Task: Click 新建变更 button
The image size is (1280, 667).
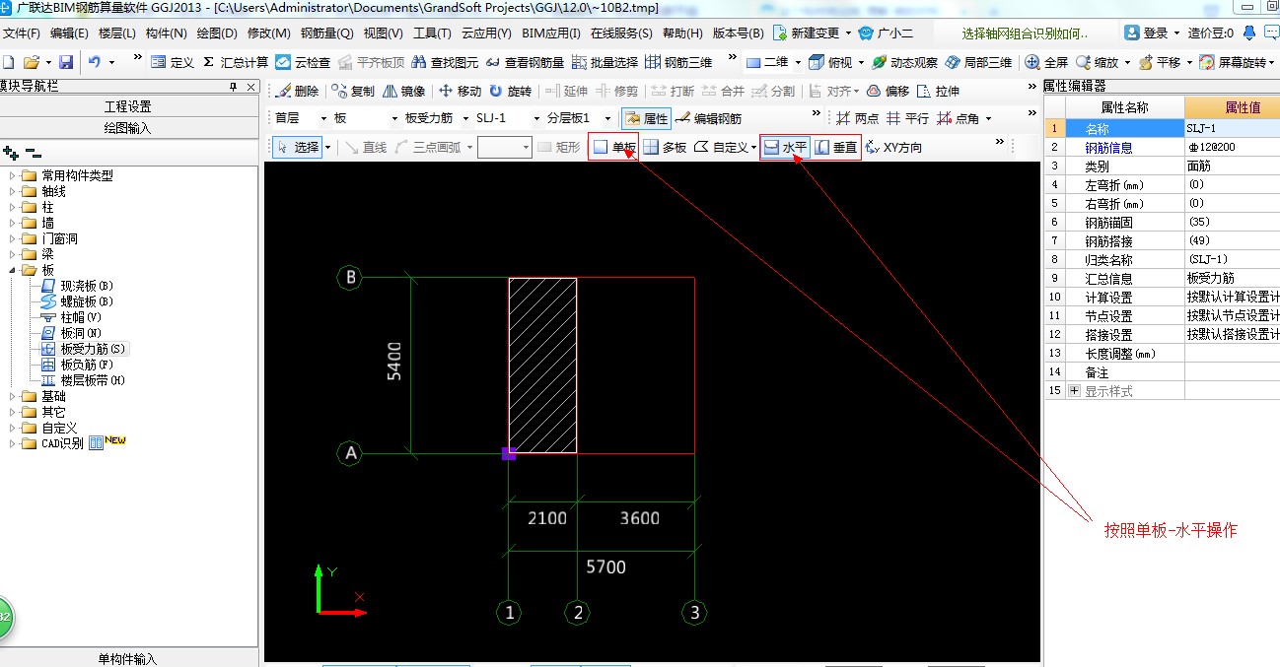Action: click(x=806, y=33)
